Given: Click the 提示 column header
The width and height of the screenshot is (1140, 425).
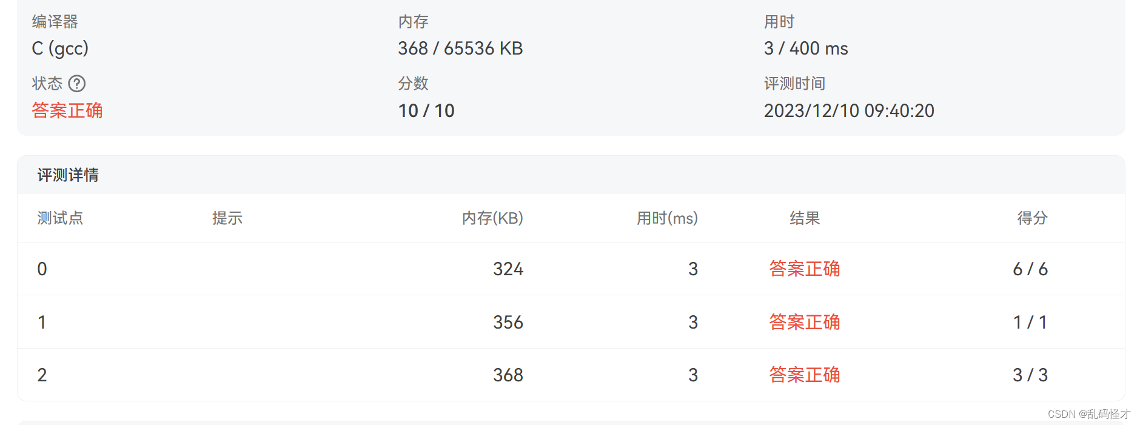Looking at the screenshot, I should [x=227, y=218].
